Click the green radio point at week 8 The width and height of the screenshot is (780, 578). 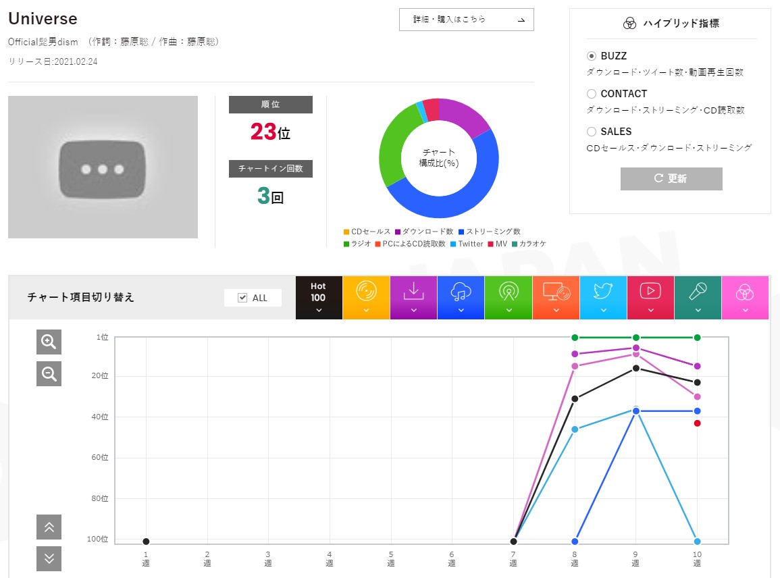[575, 338]
